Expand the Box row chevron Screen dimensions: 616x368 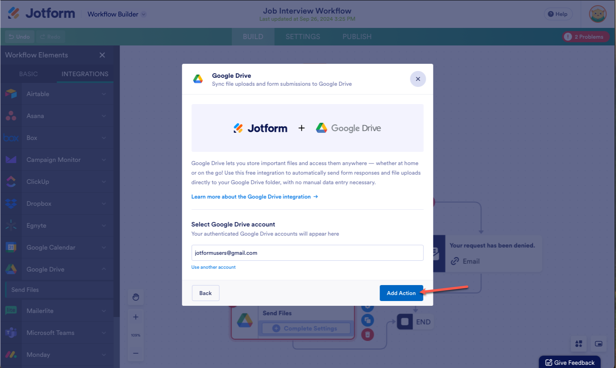coord(104,138)
